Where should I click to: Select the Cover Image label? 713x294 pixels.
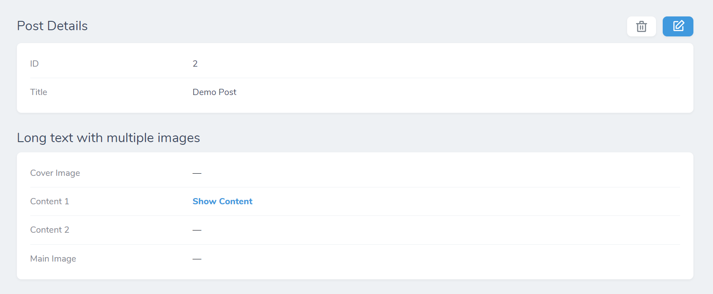[x=55, y=173]
